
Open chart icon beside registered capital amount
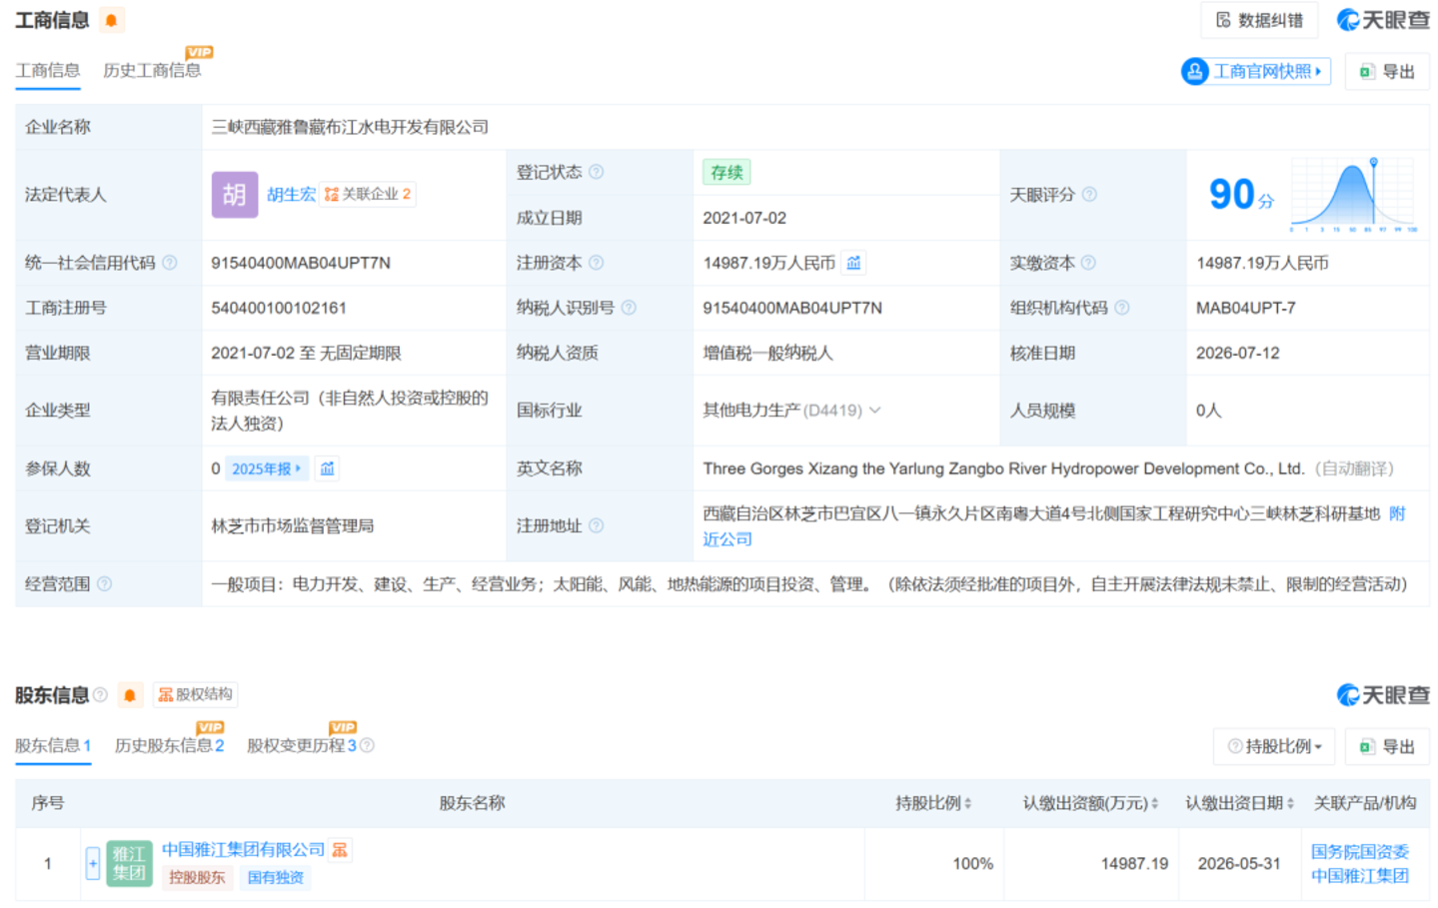853,263
